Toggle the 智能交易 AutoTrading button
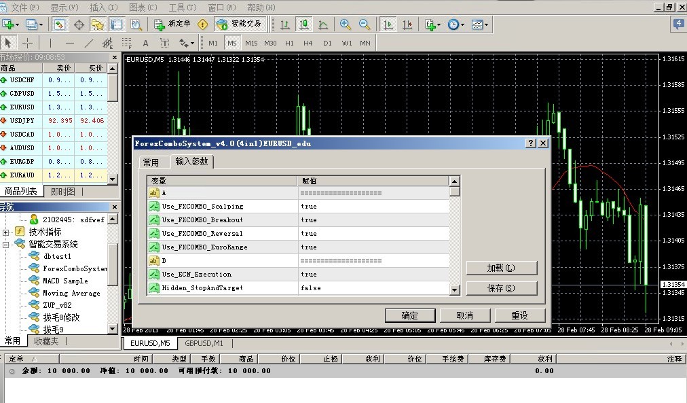Image resolution: width=687 pixels, height=403 pixels. coord(239,24)
